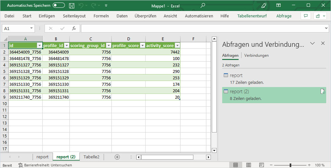Viewport: 331px width, 168px height.
Task: Expand the formula bar with its chevron
Action: (327, 28)
